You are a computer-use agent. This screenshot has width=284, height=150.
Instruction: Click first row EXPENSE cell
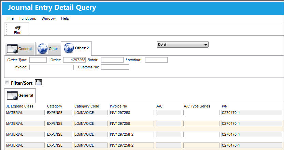[x=59, y=113]
